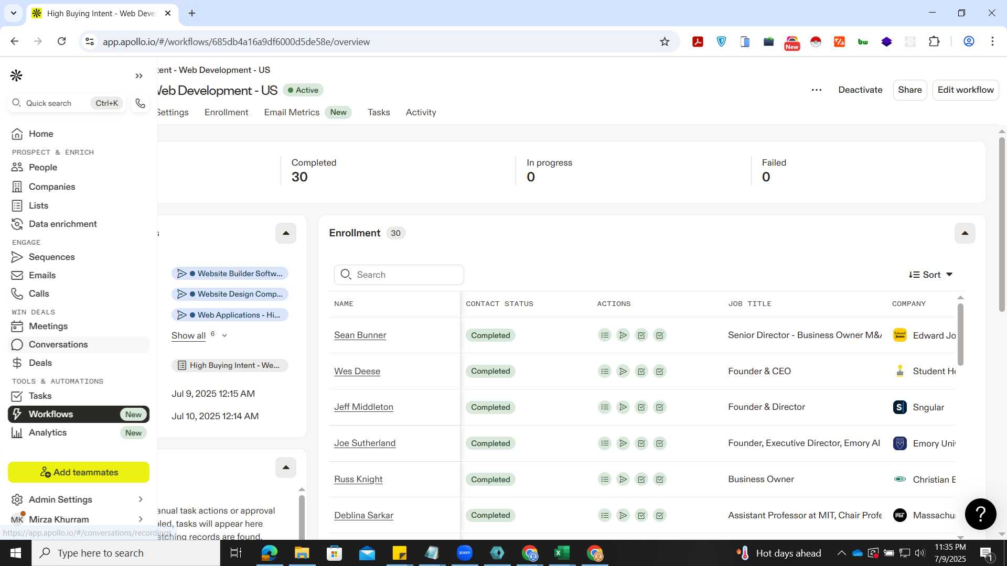Click Add teammates button

click(79, 472)
